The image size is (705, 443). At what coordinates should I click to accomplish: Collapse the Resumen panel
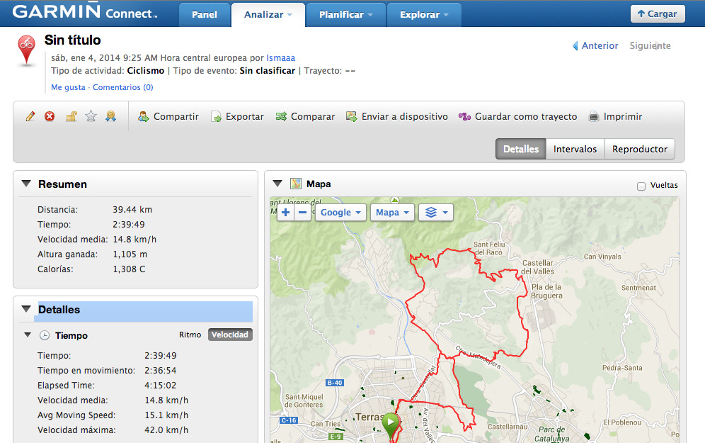pos(26,184)
